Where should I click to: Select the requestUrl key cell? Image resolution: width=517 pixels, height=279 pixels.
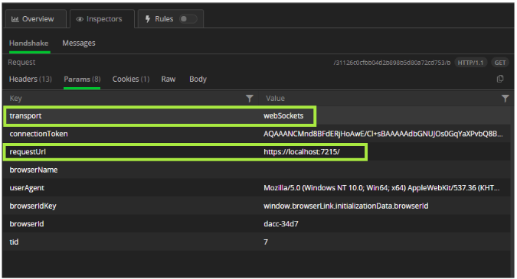click(x=28, y=152)
